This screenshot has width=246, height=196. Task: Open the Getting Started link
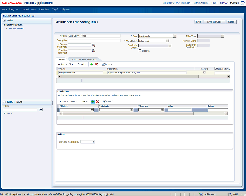tap(16, 28)
